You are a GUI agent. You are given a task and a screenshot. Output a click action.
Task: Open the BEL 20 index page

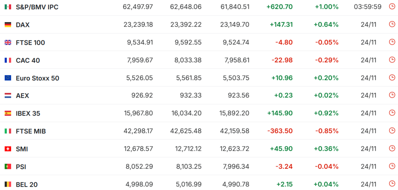pos(27,184)
